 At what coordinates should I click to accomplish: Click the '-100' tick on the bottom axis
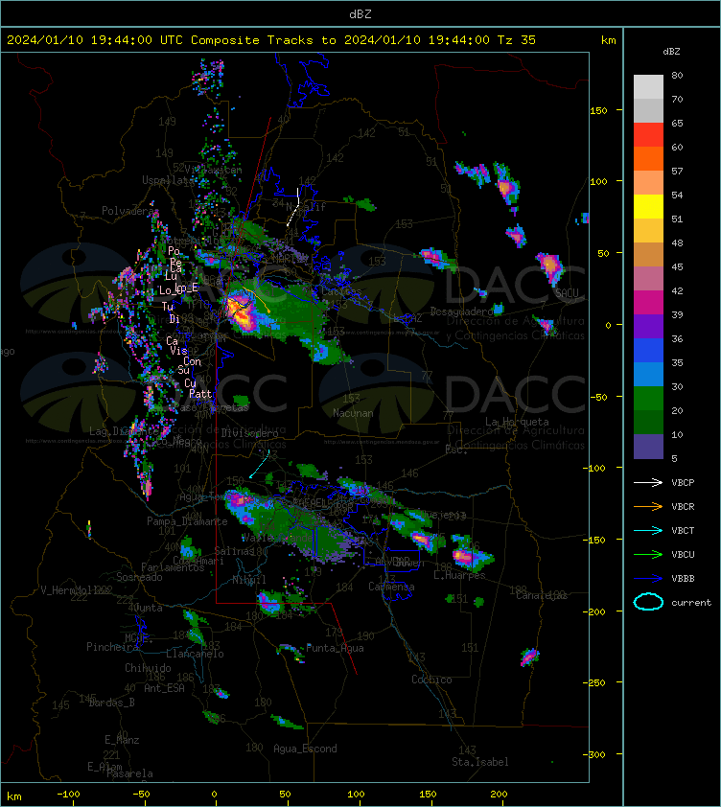point(68,795)
